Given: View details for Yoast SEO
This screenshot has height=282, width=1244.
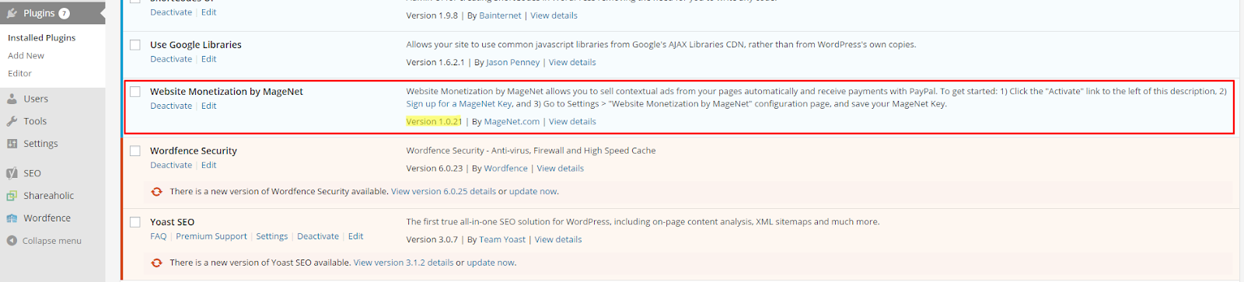Looking at the screenshot, I should click(558, 239).
